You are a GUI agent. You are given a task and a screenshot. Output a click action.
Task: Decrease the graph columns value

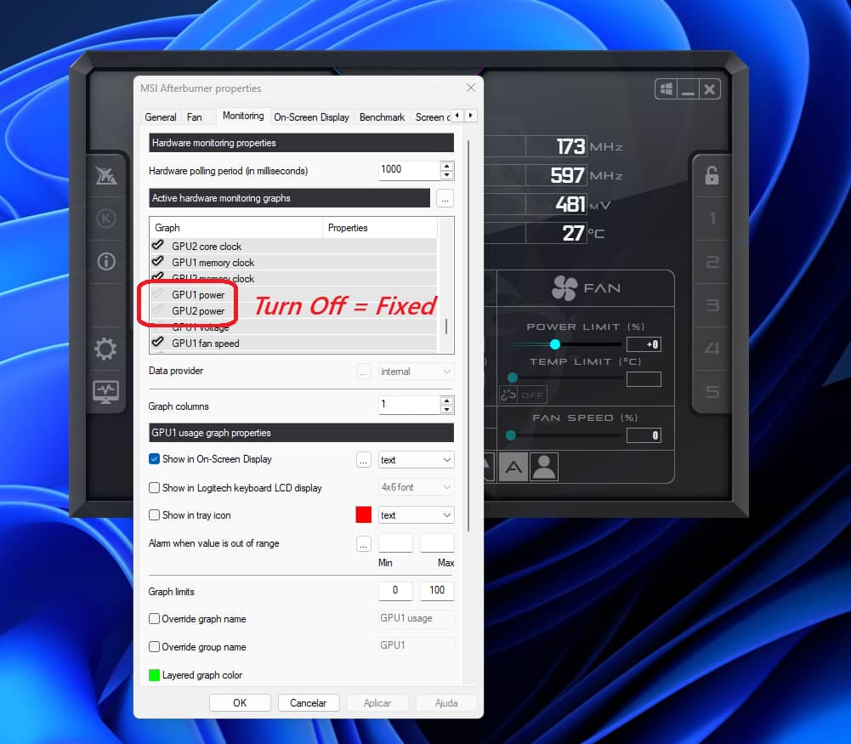446,410
